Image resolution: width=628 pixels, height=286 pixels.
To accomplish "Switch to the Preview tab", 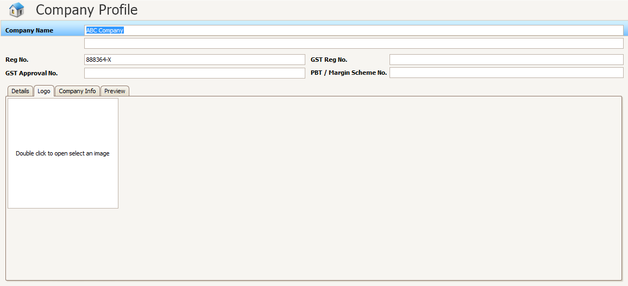I will pyautogui.click(x=115, y=91).
